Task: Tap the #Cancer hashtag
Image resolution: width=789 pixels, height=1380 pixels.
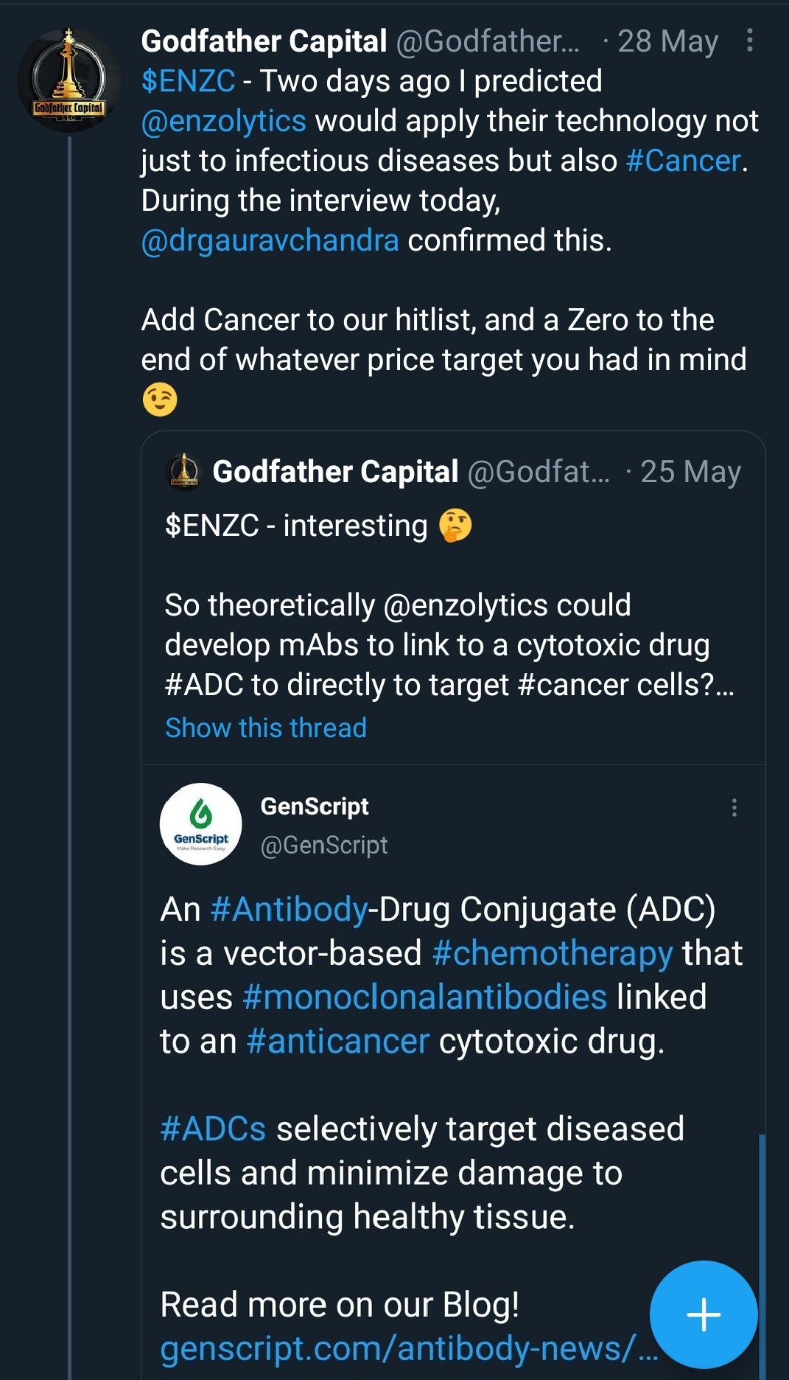Action: pos(683,161)
